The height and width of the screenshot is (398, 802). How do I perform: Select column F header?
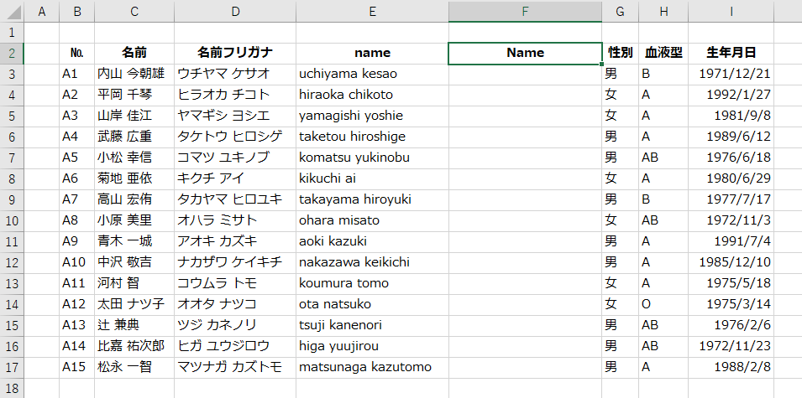click(x=526, y=11)
